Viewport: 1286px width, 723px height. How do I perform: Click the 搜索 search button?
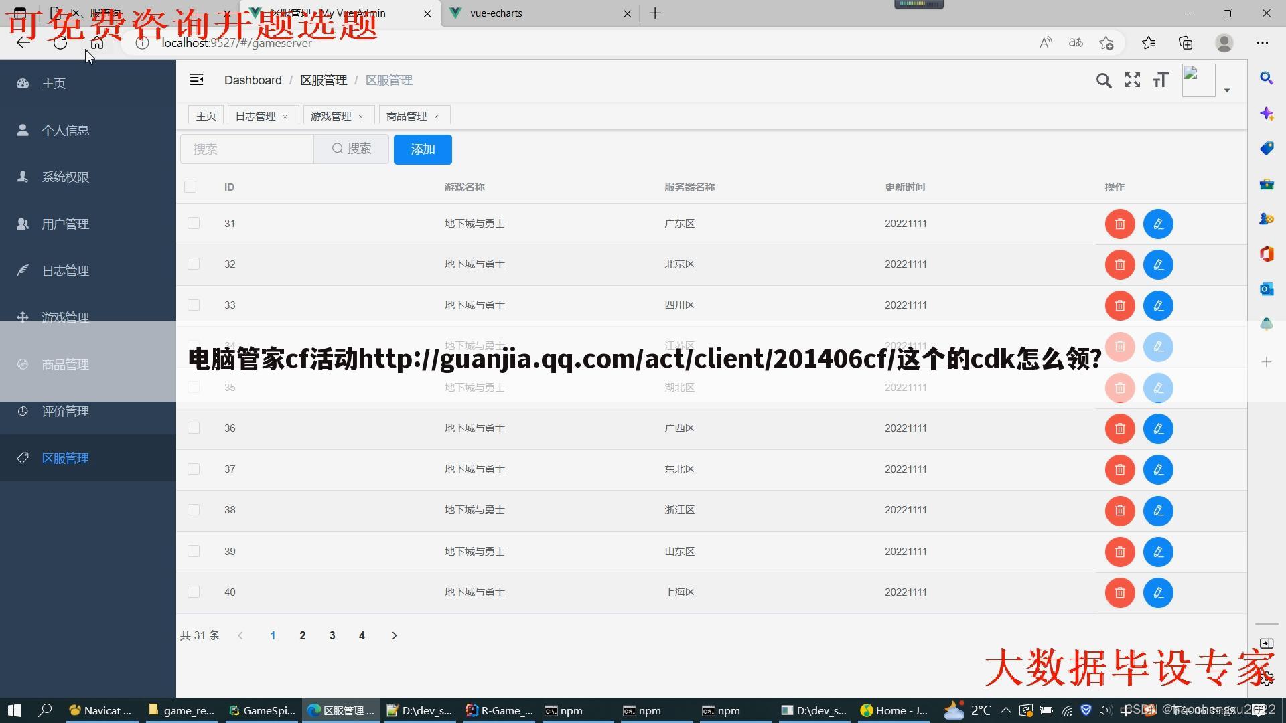click(x=352, y=149)
